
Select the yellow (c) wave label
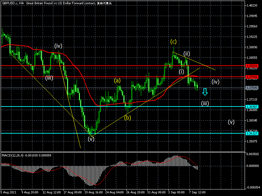tap(173, 41)
